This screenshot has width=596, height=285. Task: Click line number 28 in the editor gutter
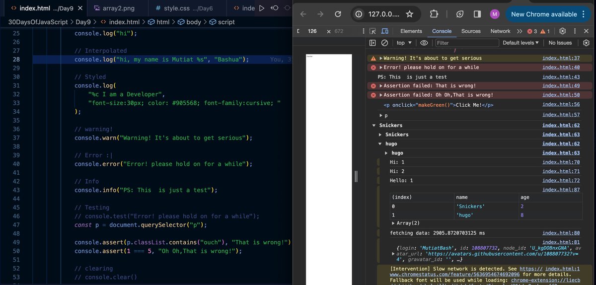[16, 60]
